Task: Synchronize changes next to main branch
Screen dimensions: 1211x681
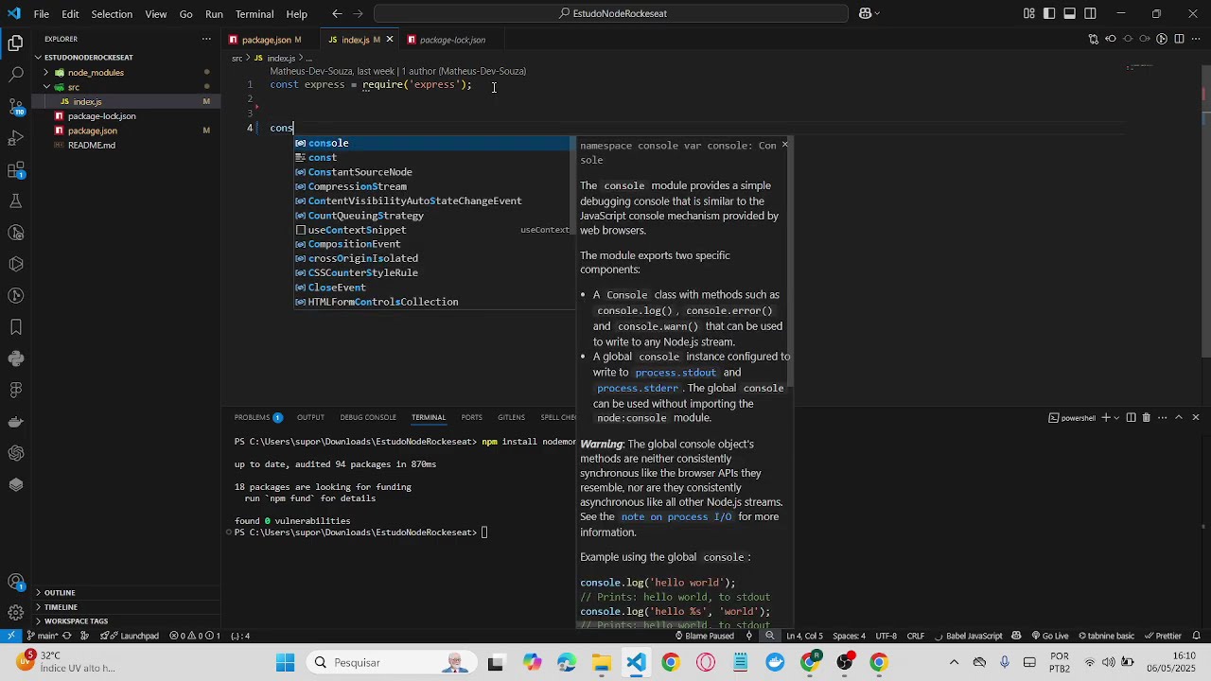Action: [x=66, y=636]
